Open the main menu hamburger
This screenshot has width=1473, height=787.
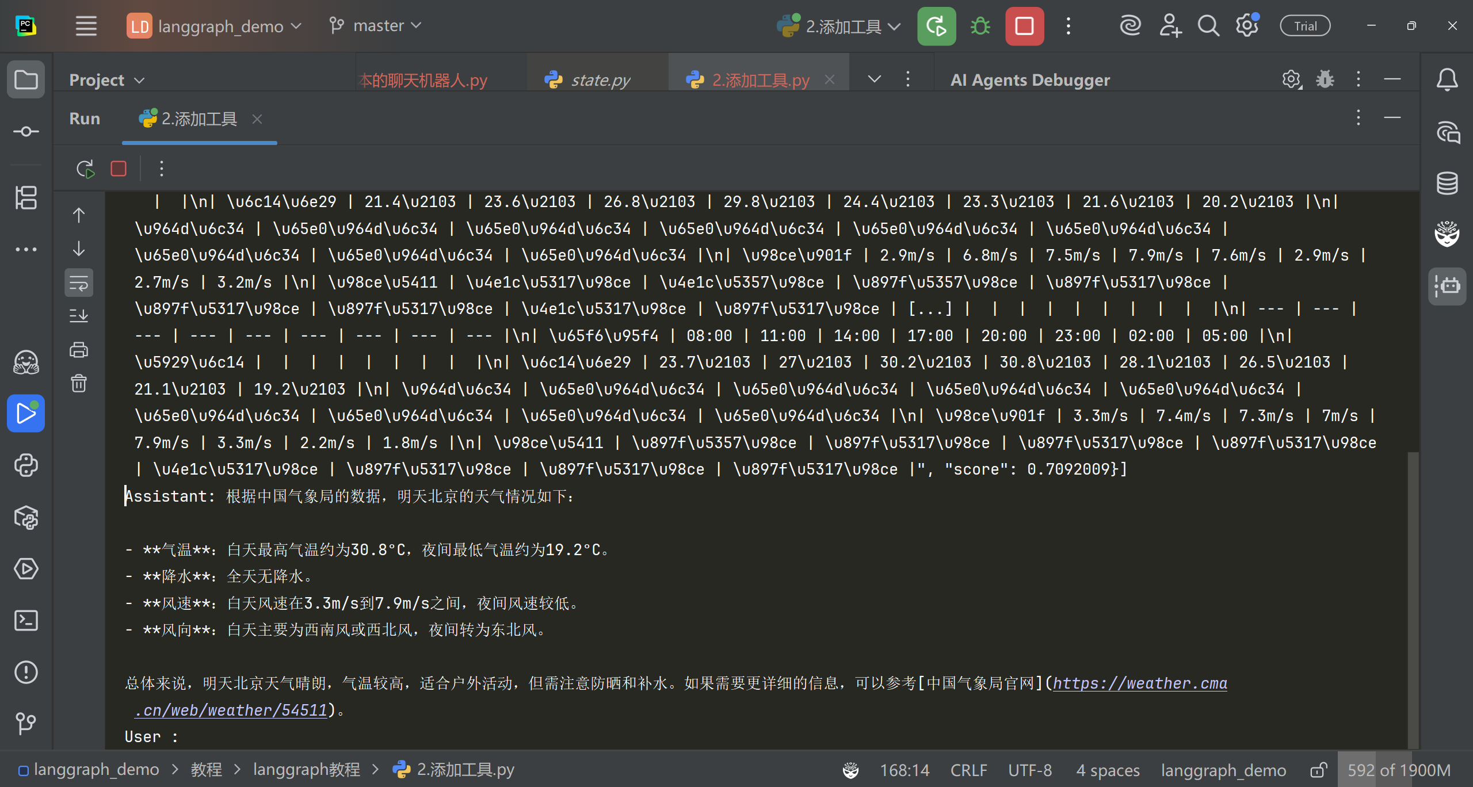86,25
